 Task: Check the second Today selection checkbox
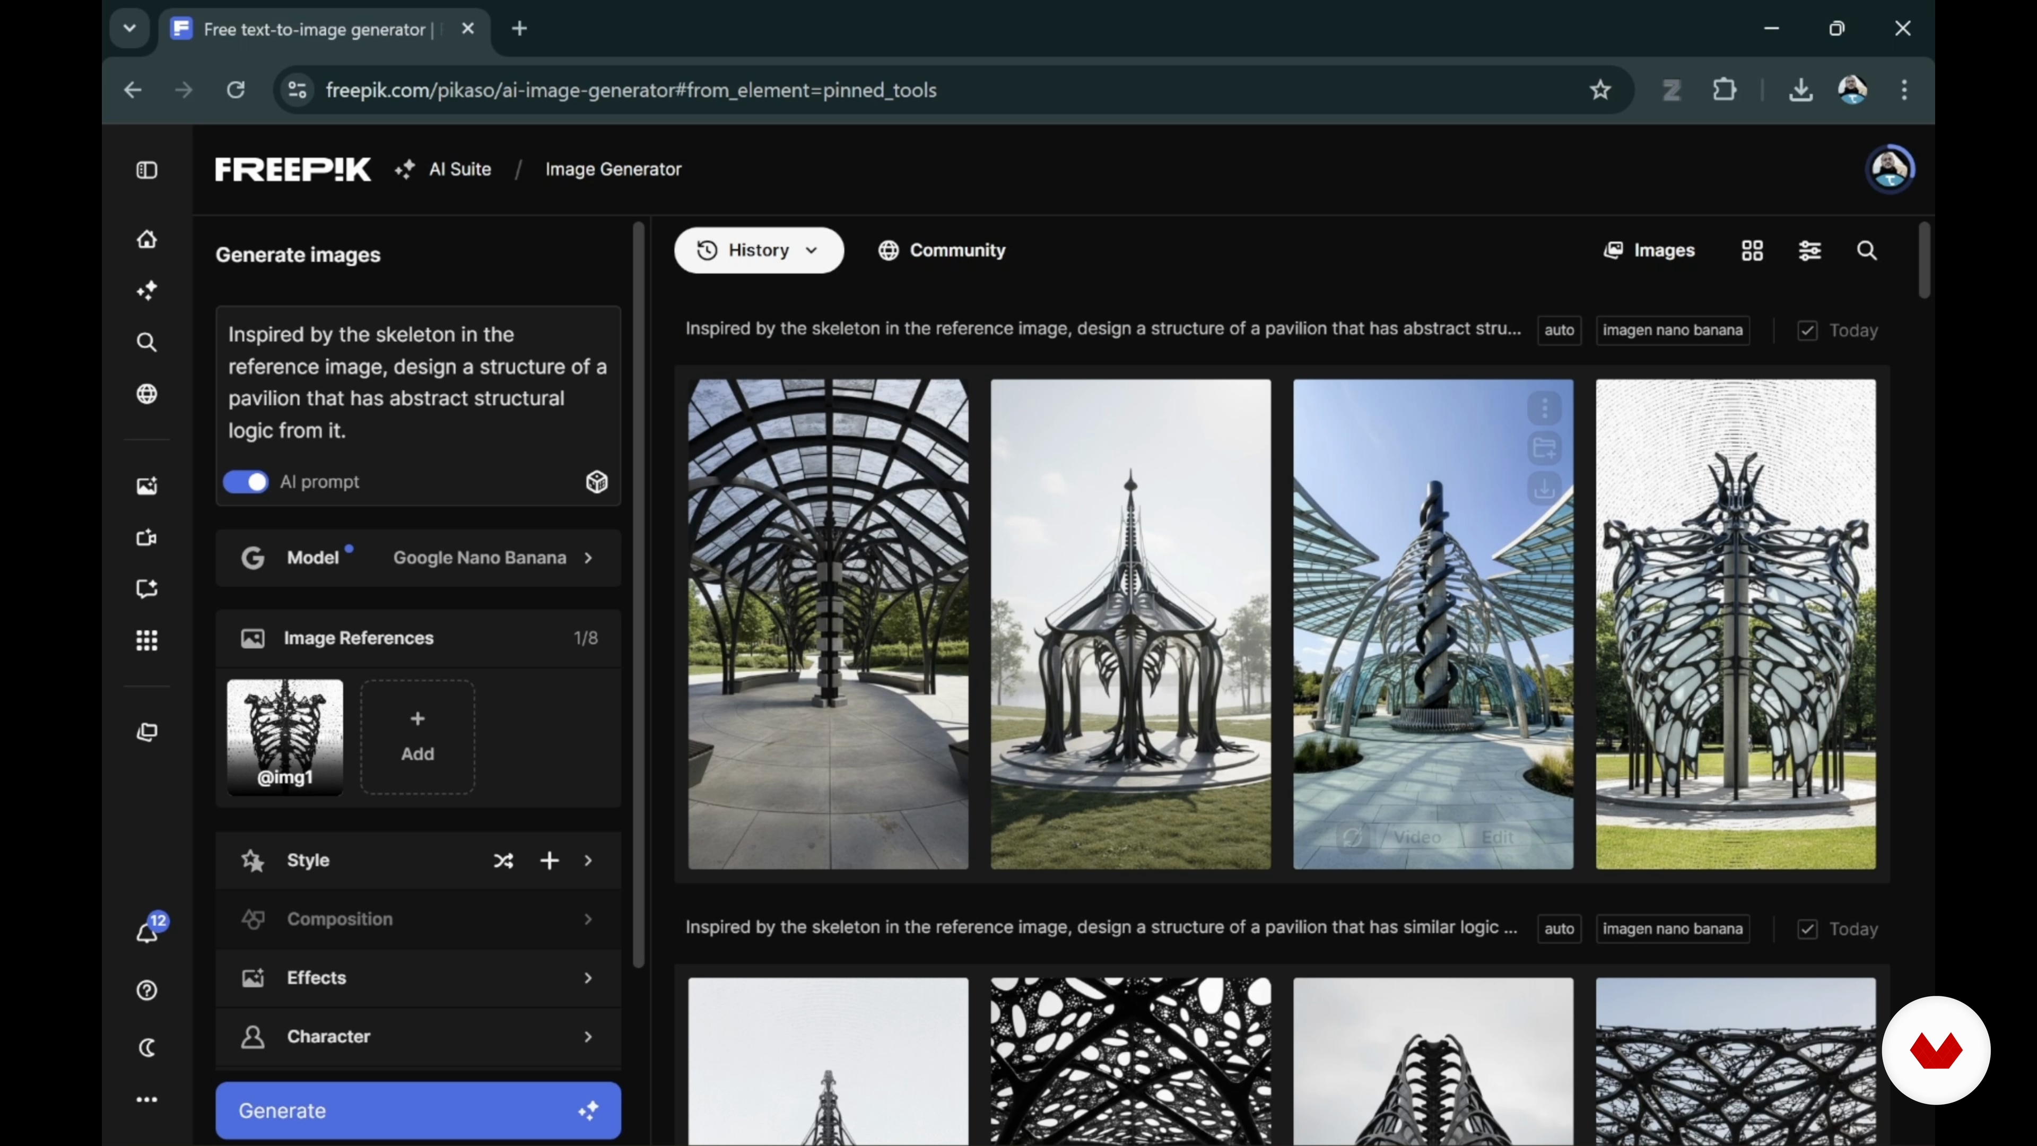click(1808, 930)
